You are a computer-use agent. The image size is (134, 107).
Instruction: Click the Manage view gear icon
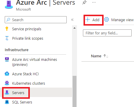pyautogui.click(x=107, y=19)
